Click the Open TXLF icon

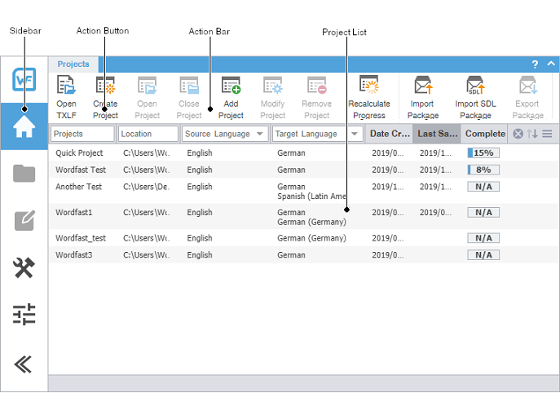[x=66, y=86]
